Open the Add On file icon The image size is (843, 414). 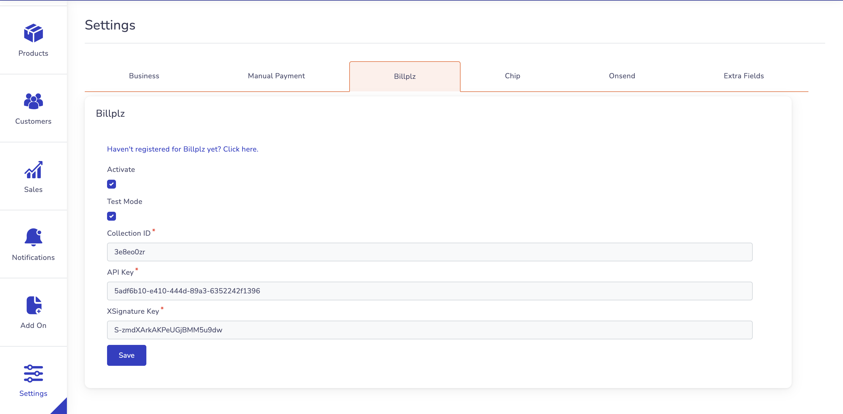pyautogui.click(x=34, y=305)
